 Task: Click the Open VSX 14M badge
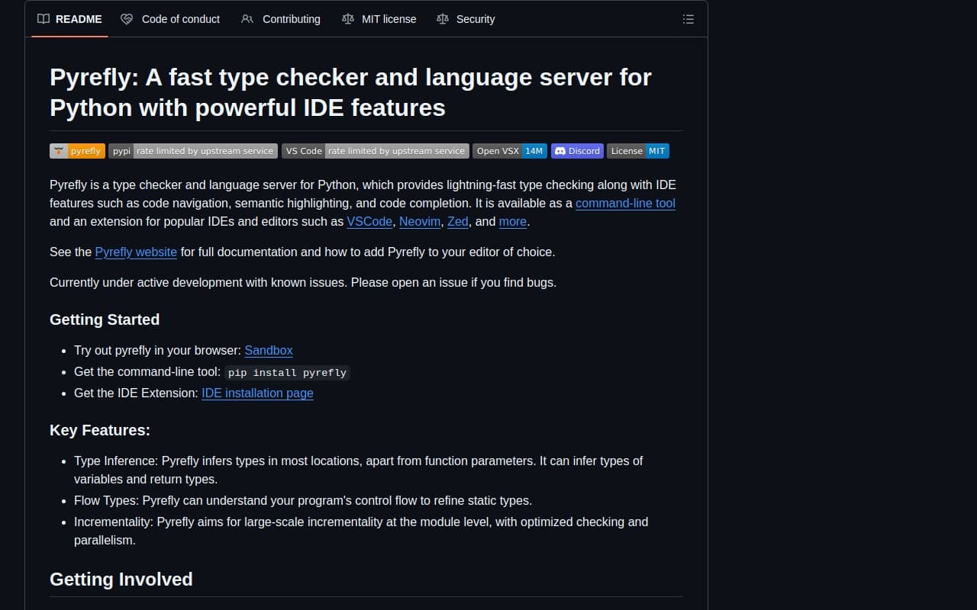tap(510, 151)
